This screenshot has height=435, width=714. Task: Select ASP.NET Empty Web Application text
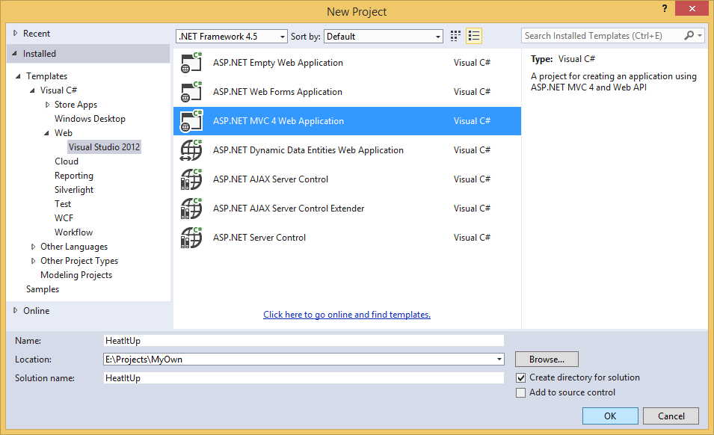(278, 63)
